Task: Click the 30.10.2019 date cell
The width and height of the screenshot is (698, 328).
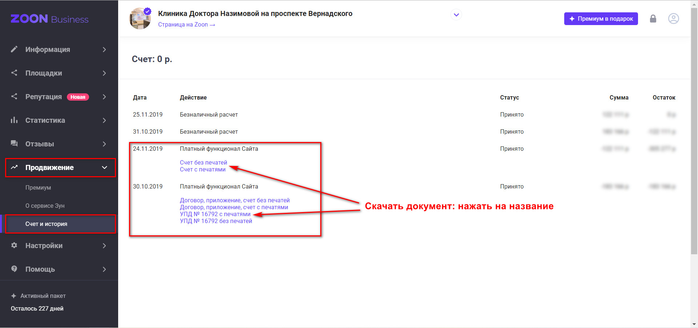Action: [148, 186]
